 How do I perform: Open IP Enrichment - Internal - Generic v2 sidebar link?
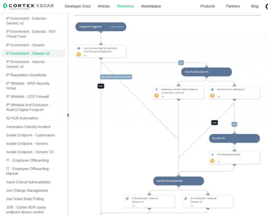point(26,64)
